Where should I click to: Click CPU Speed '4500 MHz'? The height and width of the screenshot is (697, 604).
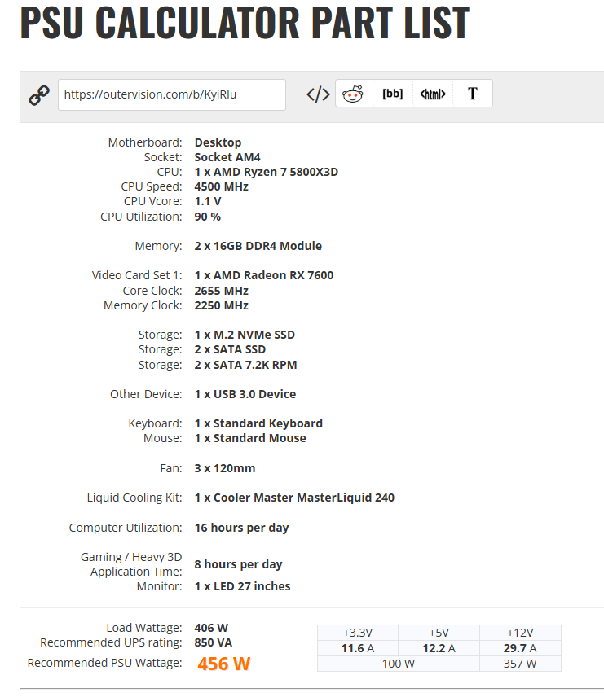pos(221,186)
